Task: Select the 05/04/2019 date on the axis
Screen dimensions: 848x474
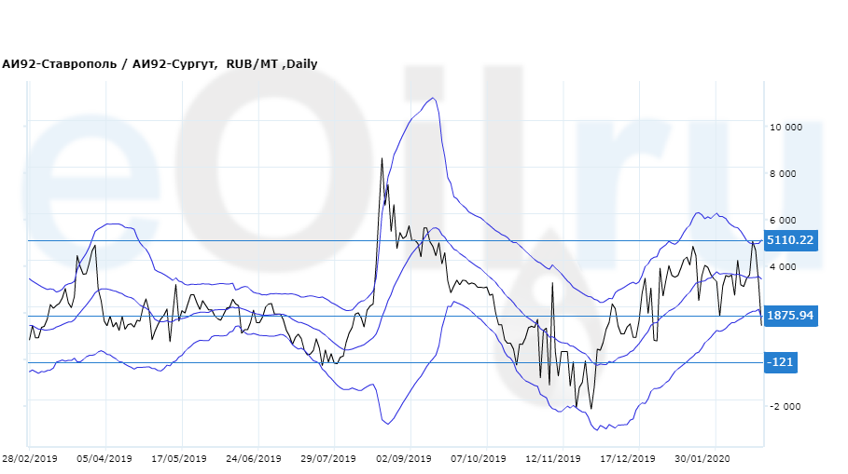Action: (105, 459)
